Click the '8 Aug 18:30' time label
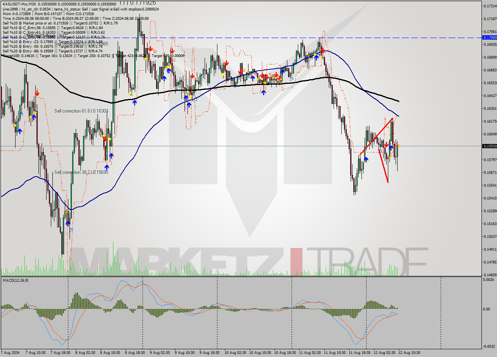 pos(135,353)
